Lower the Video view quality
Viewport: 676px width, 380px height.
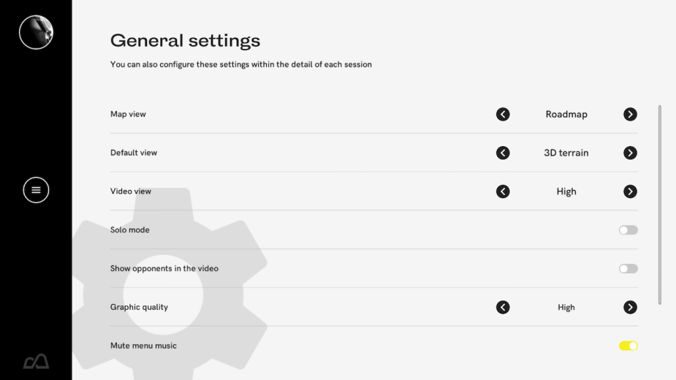tap(503, 191)
